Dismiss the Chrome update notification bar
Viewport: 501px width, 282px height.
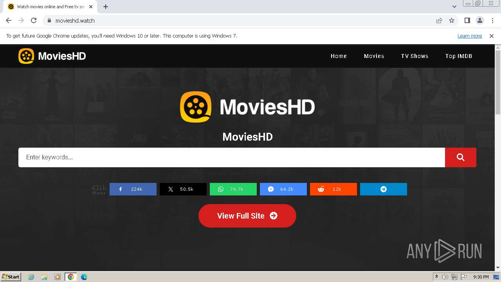492,36
